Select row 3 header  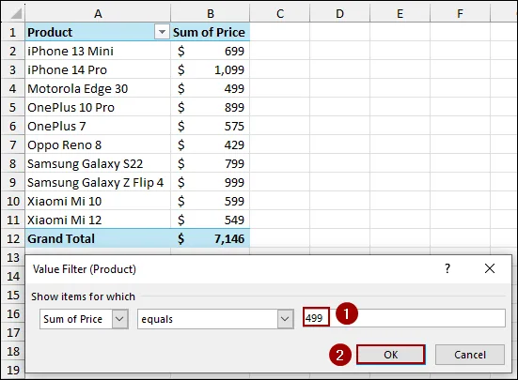click(13, 69)
